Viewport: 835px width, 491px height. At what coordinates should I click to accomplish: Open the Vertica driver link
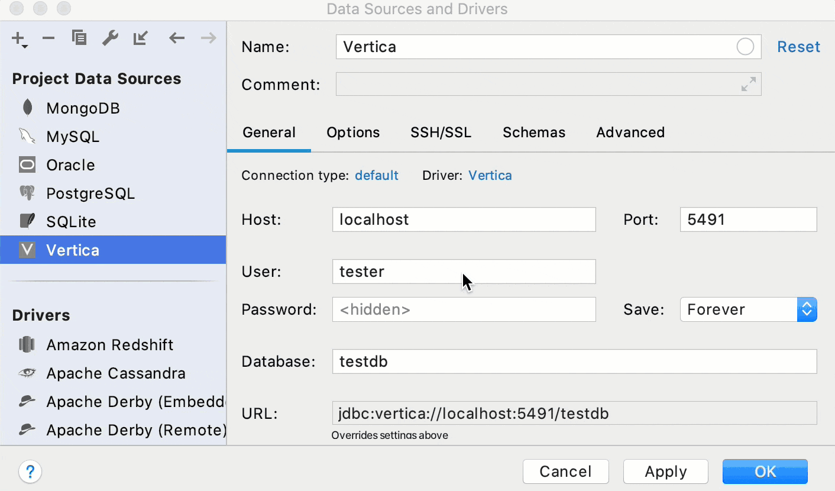490,175
